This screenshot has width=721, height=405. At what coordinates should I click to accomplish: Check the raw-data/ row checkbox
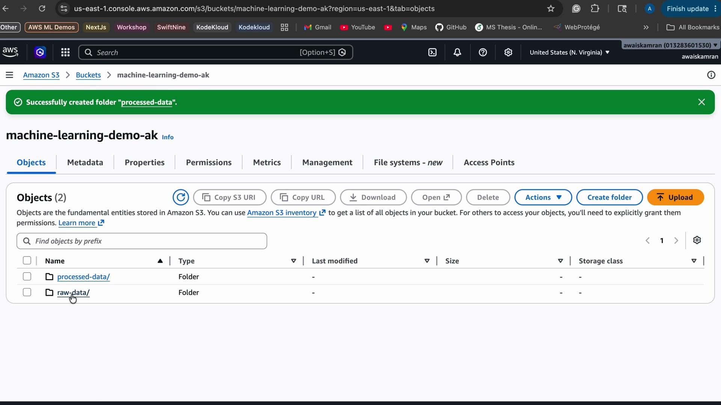click(27, 292)
